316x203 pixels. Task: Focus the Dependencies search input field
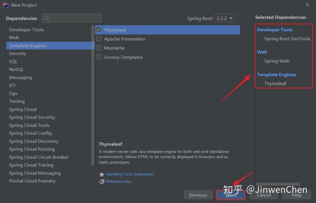[x=72, y=18]
